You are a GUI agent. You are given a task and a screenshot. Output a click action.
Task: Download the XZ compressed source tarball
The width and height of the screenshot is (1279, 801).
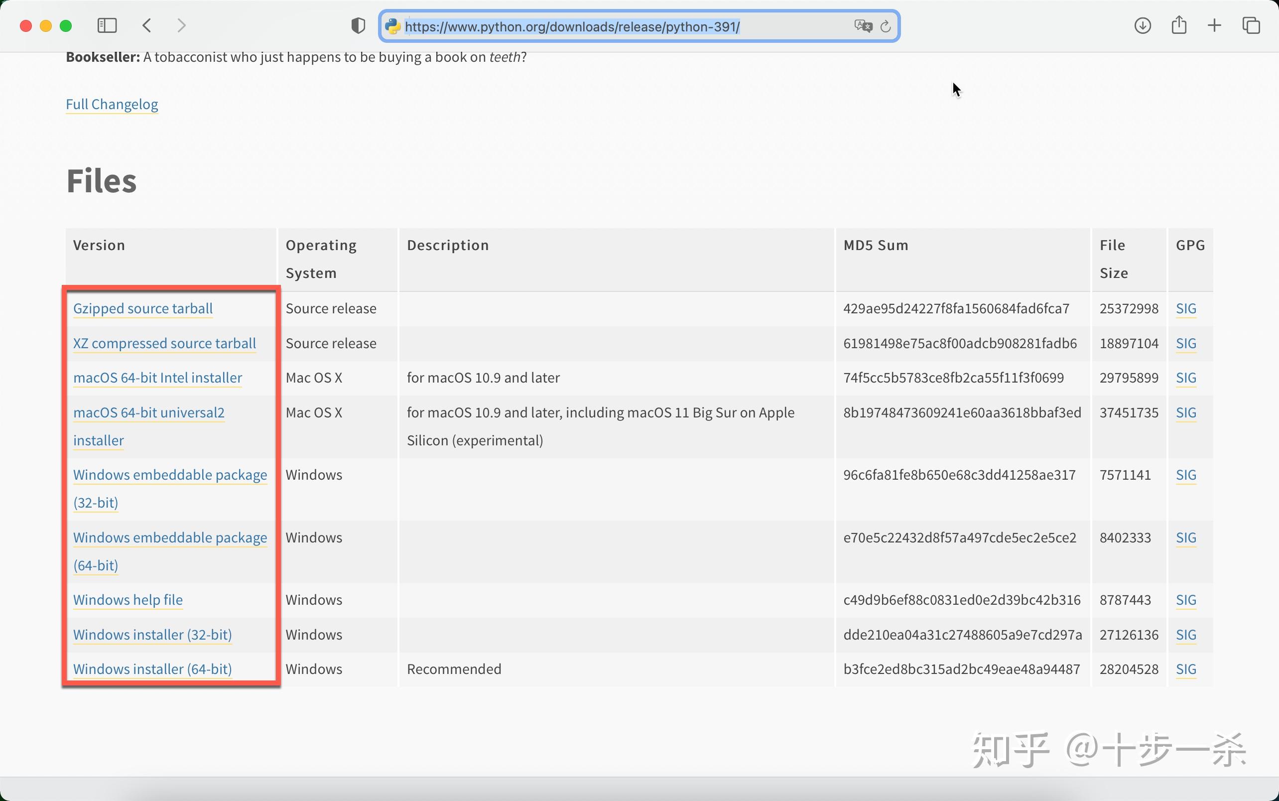164,343
